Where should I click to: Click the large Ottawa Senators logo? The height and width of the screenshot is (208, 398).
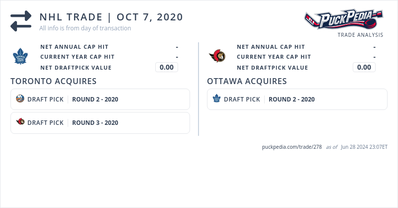click(217, 56)
